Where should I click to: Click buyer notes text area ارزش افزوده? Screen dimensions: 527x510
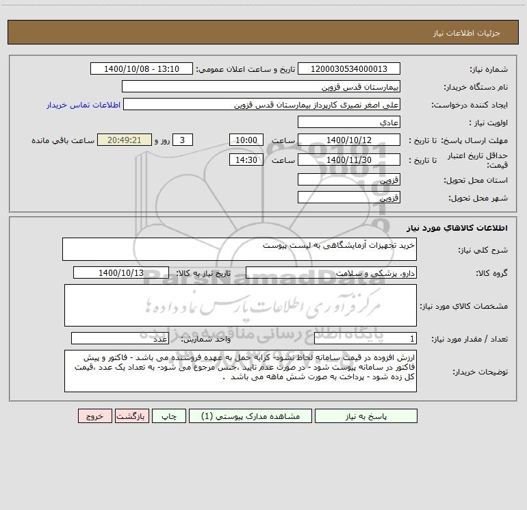240,371
